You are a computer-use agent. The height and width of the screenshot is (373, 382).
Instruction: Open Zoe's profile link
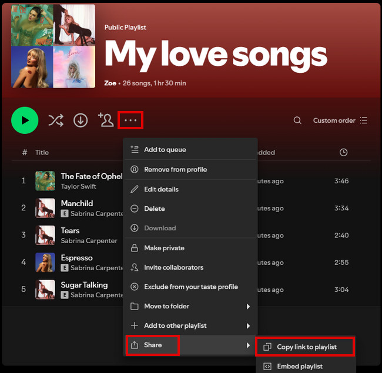click(110, 83)
